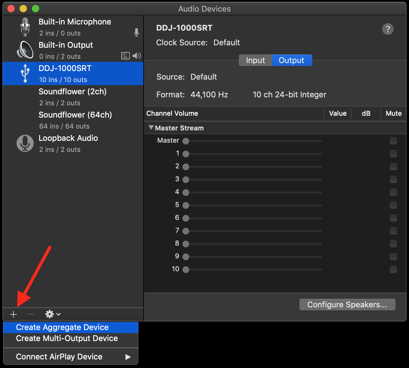Click the plus add device button
Viewport: 409px width, 368px height.
click(13, 314)
